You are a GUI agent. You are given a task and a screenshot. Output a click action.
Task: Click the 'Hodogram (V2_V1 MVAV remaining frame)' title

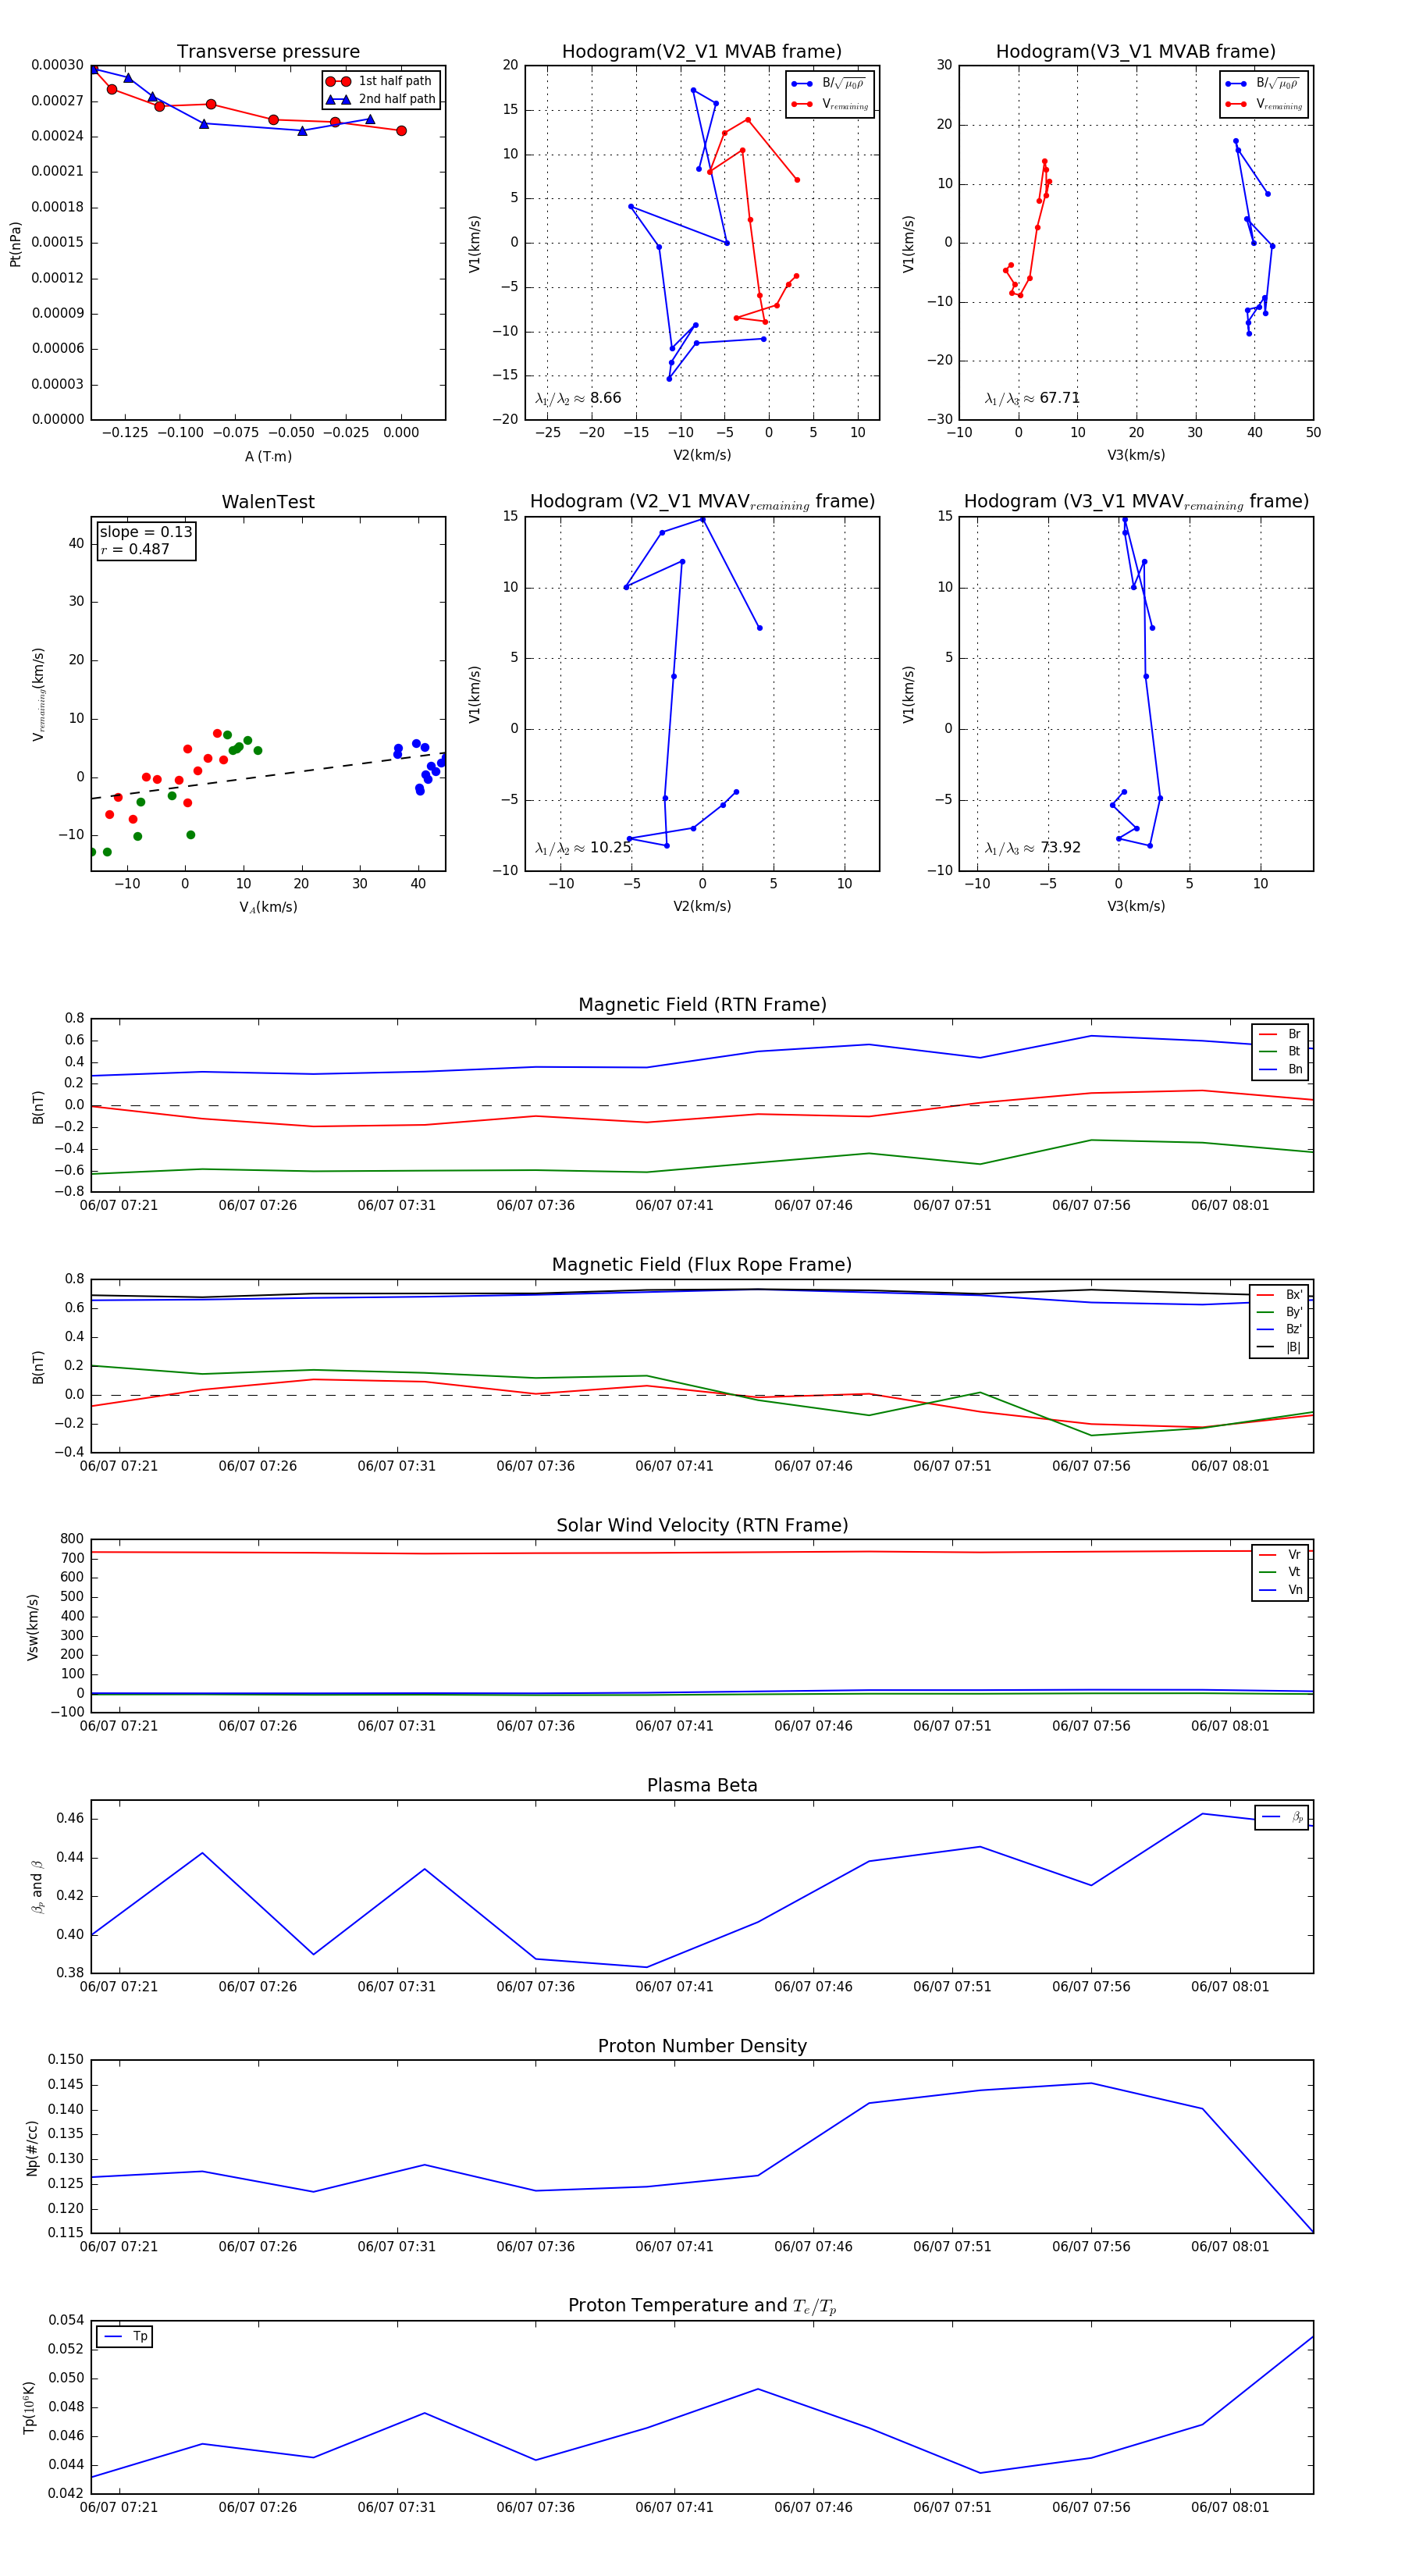click(x=702, y=502)
